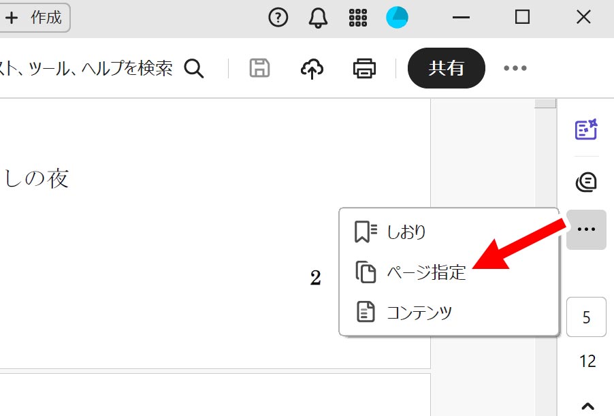614x416 pixels.
Task: Open the Adobe apps grid icon
Action: (x=357, y=17)
